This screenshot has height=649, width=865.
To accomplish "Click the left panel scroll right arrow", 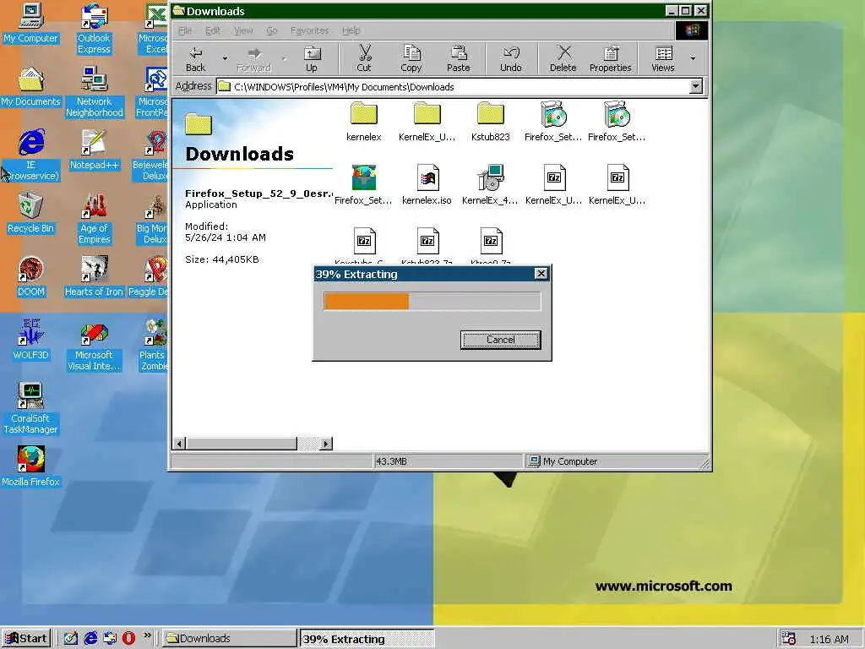I will tap(326, 443).
